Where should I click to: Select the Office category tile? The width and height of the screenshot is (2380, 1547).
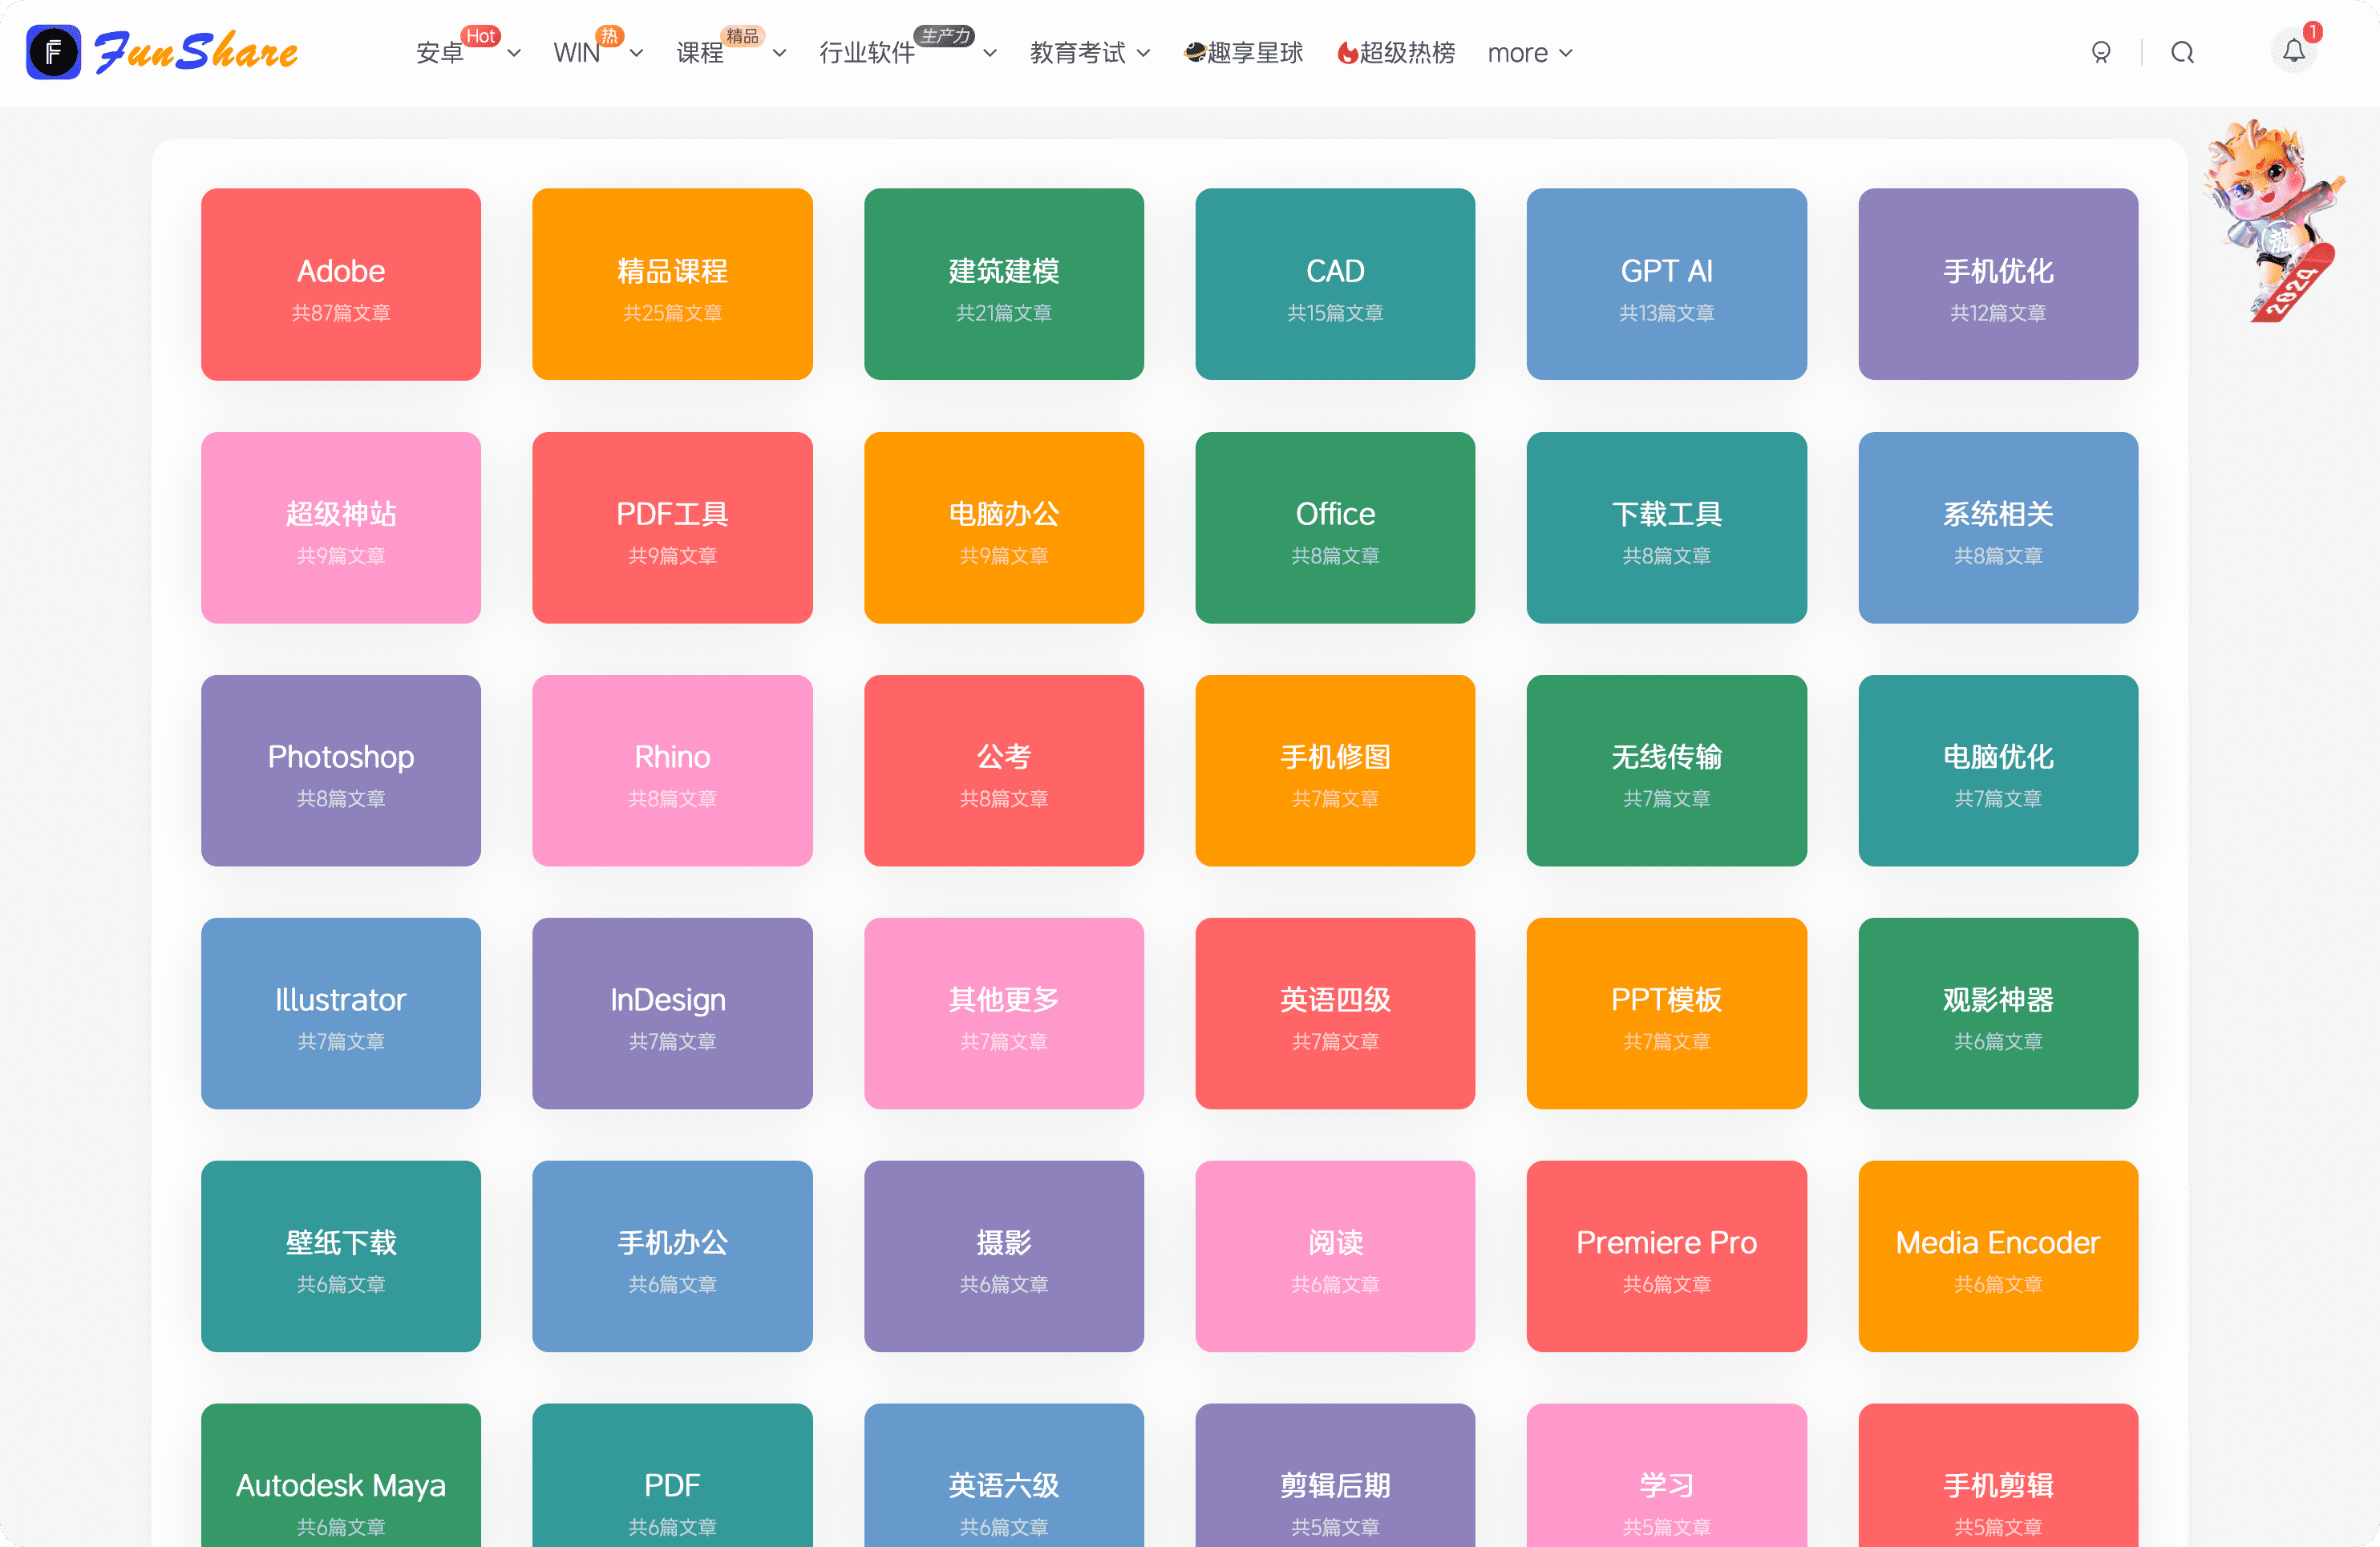click(x=1335, y=527)
